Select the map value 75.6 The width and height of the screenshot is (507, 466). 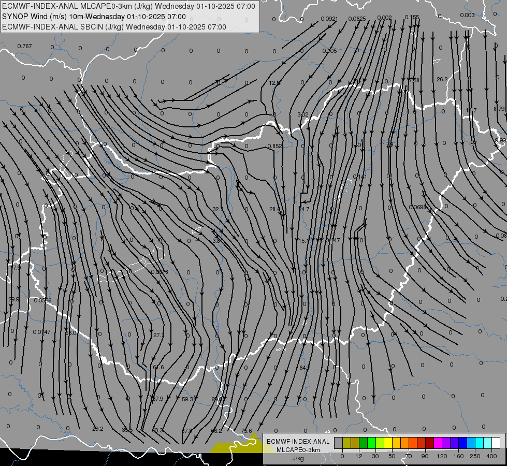coord(247,431)
